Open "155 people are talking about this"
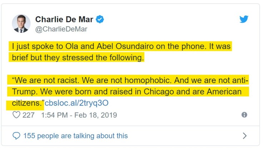263x148 pixels. (75, 136)
